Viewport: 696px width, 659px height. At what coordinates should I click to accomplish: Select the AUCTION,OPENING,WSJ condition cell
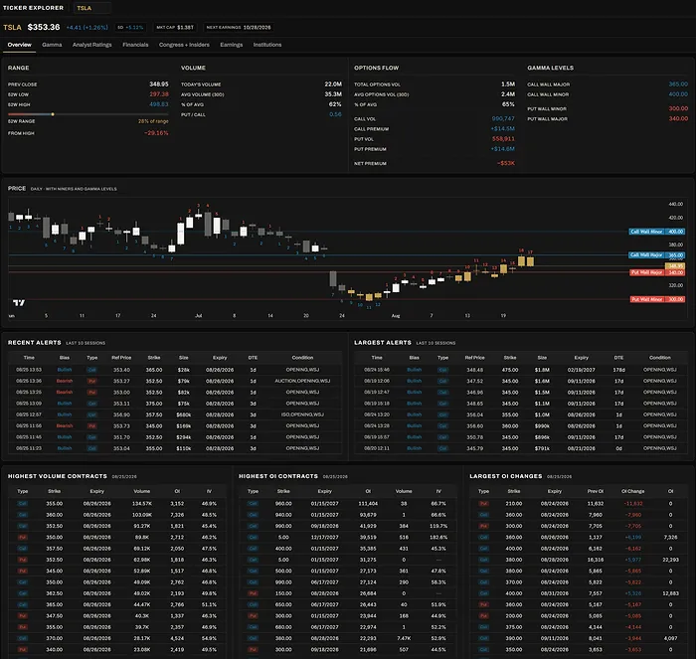pyautogui.click(x=302, y=381)
